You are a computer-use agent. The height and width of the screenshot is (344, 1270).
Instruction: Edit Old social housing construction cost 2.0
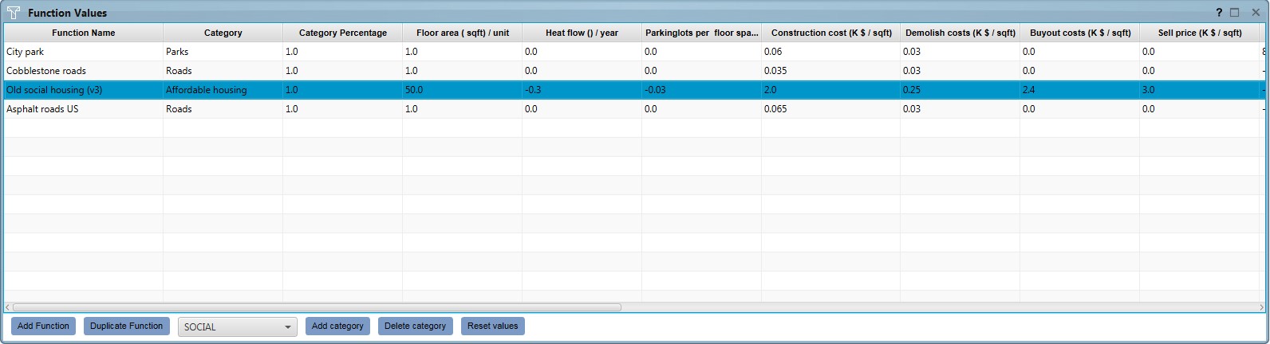click(x=831, y=90)
